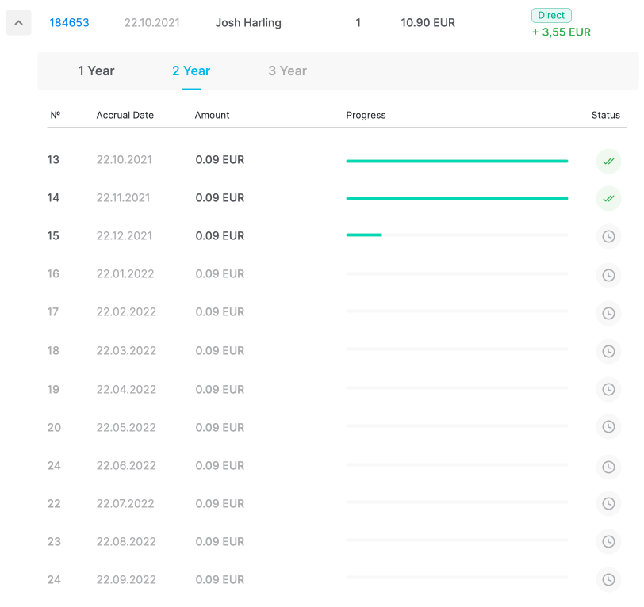Click the Direct badge label
The height and width of the screenshot is (607, 644).
pyautogui.click(x=551, y=15)
